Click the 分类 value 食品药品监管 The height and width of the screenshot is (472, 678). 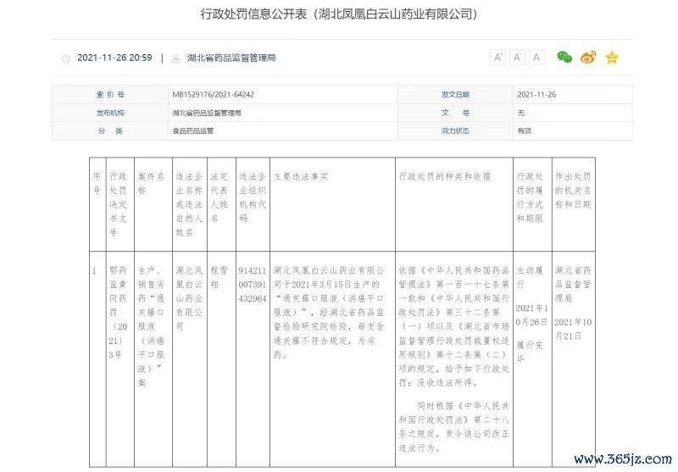click(192, 130)
